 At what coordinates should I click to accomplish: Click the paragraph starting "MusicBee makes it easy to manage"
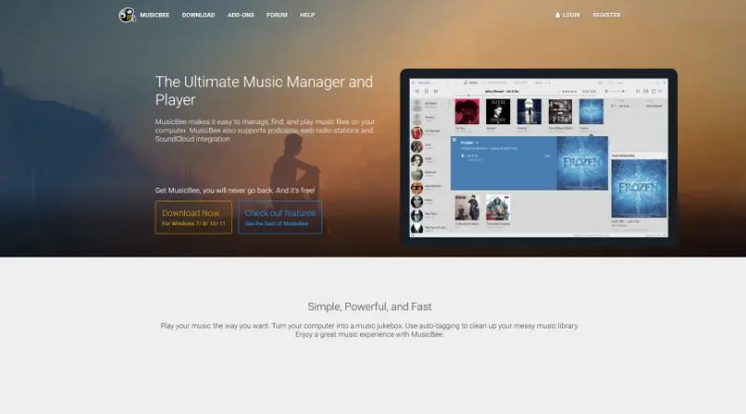(x=265, y=131)
